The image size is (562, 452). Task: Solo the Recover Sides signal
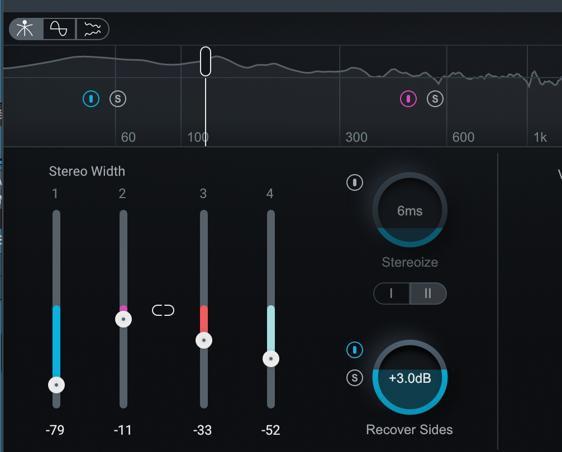(355, 378)
